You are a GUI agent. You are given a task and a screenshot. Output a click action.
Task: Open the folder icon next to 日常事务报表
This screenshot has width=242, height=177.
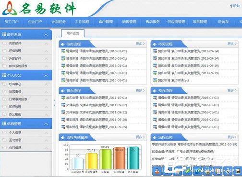[x=4, y=99]
